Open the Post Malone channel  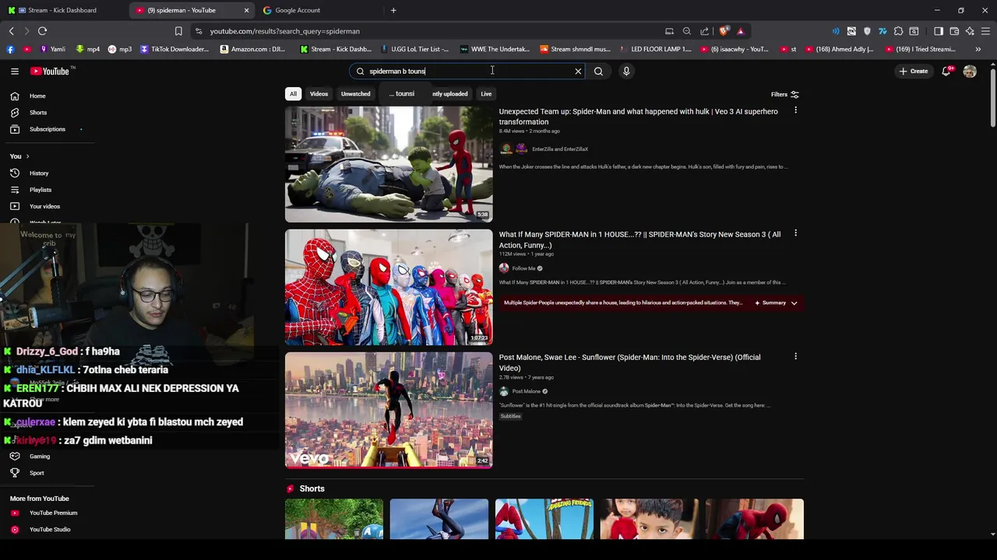click(x=526, y=391)
